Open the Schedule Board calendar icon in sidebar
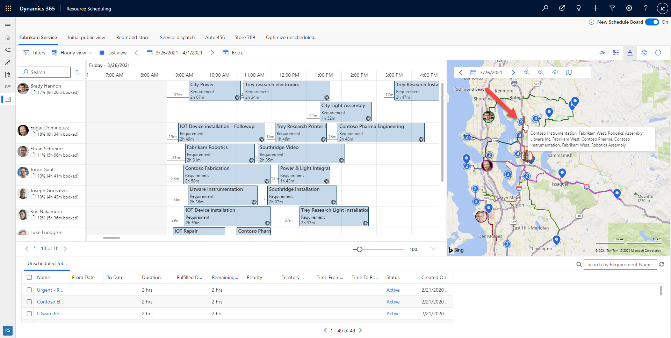671x338 pixels. point(8,99)
